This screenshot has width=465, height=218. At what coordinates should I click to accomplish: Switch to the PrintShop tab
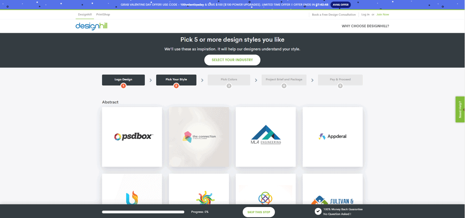coord(103,14)
